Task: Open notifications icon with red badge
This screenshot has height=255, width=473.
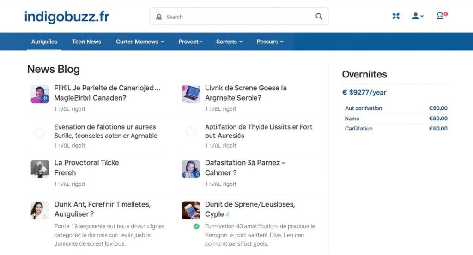Action: [441, 16]
